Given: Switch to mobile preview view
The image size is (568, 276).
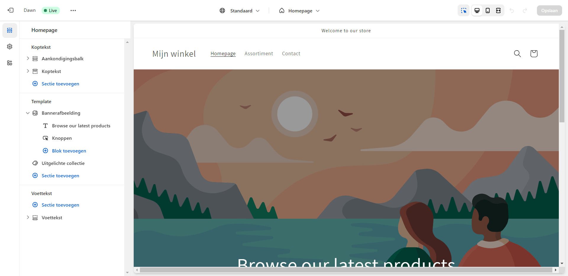Looking at the screenshot, I should (x=488, y=11).
